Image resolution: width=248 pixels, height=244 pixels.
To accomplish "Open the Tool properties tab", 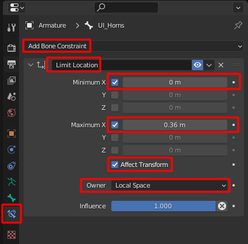I will pyautogui.click(x=12, y=28).
